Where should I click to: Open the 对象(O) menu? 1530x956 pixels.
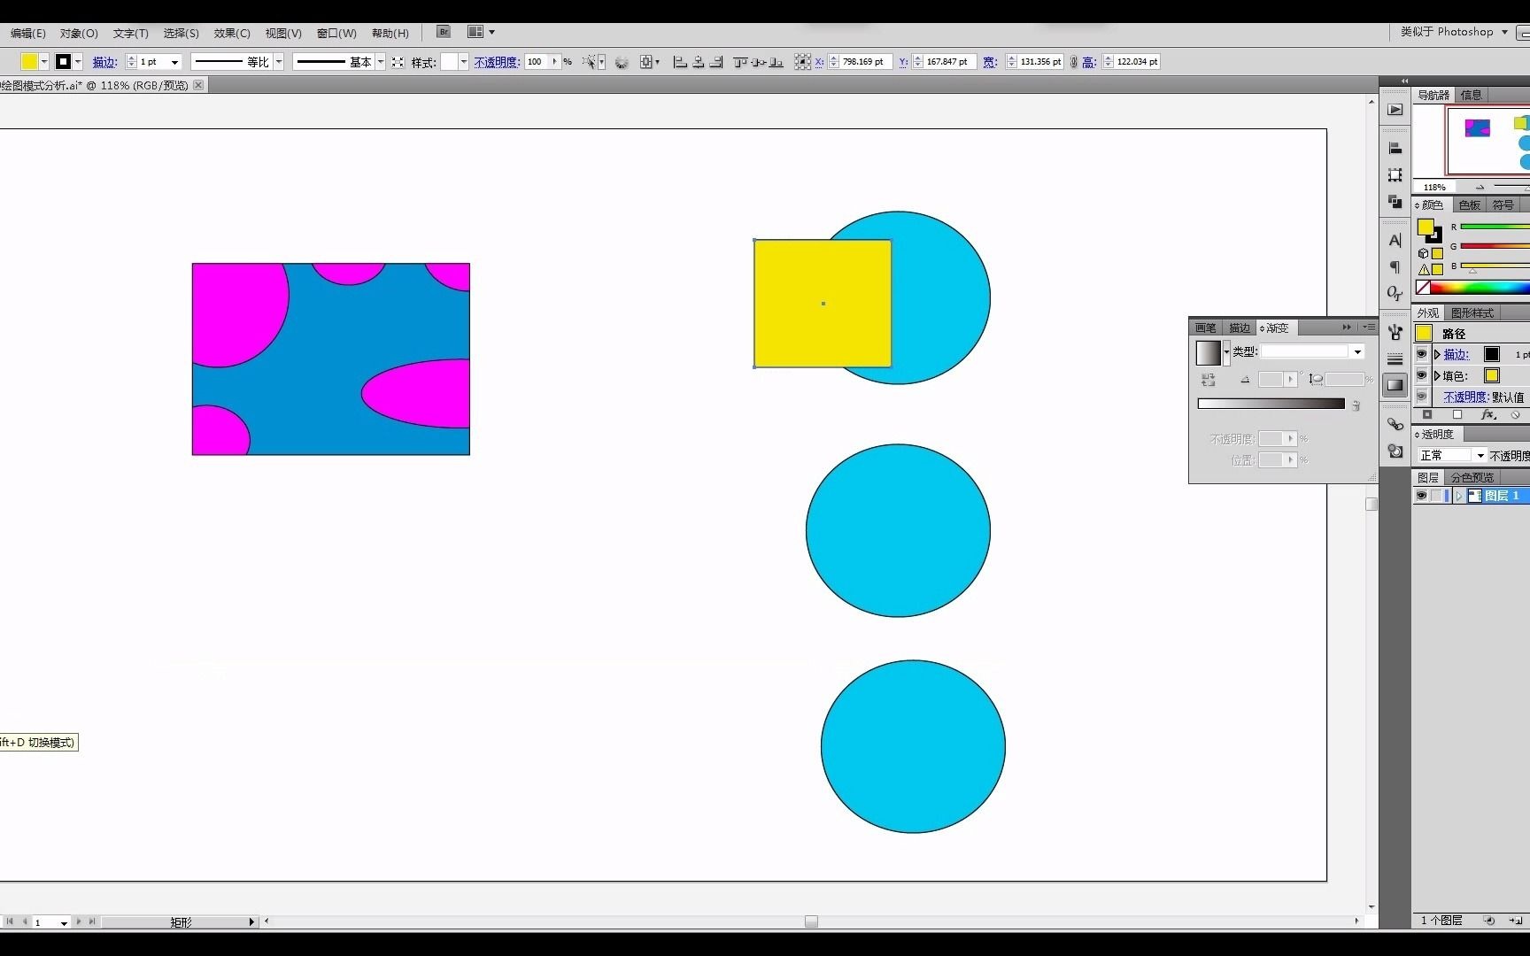coord(79,33)
